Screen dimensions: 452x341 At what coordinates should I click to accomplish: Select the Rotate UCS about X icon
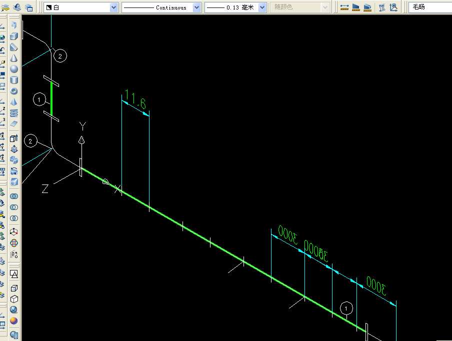(x=2, y=135)
